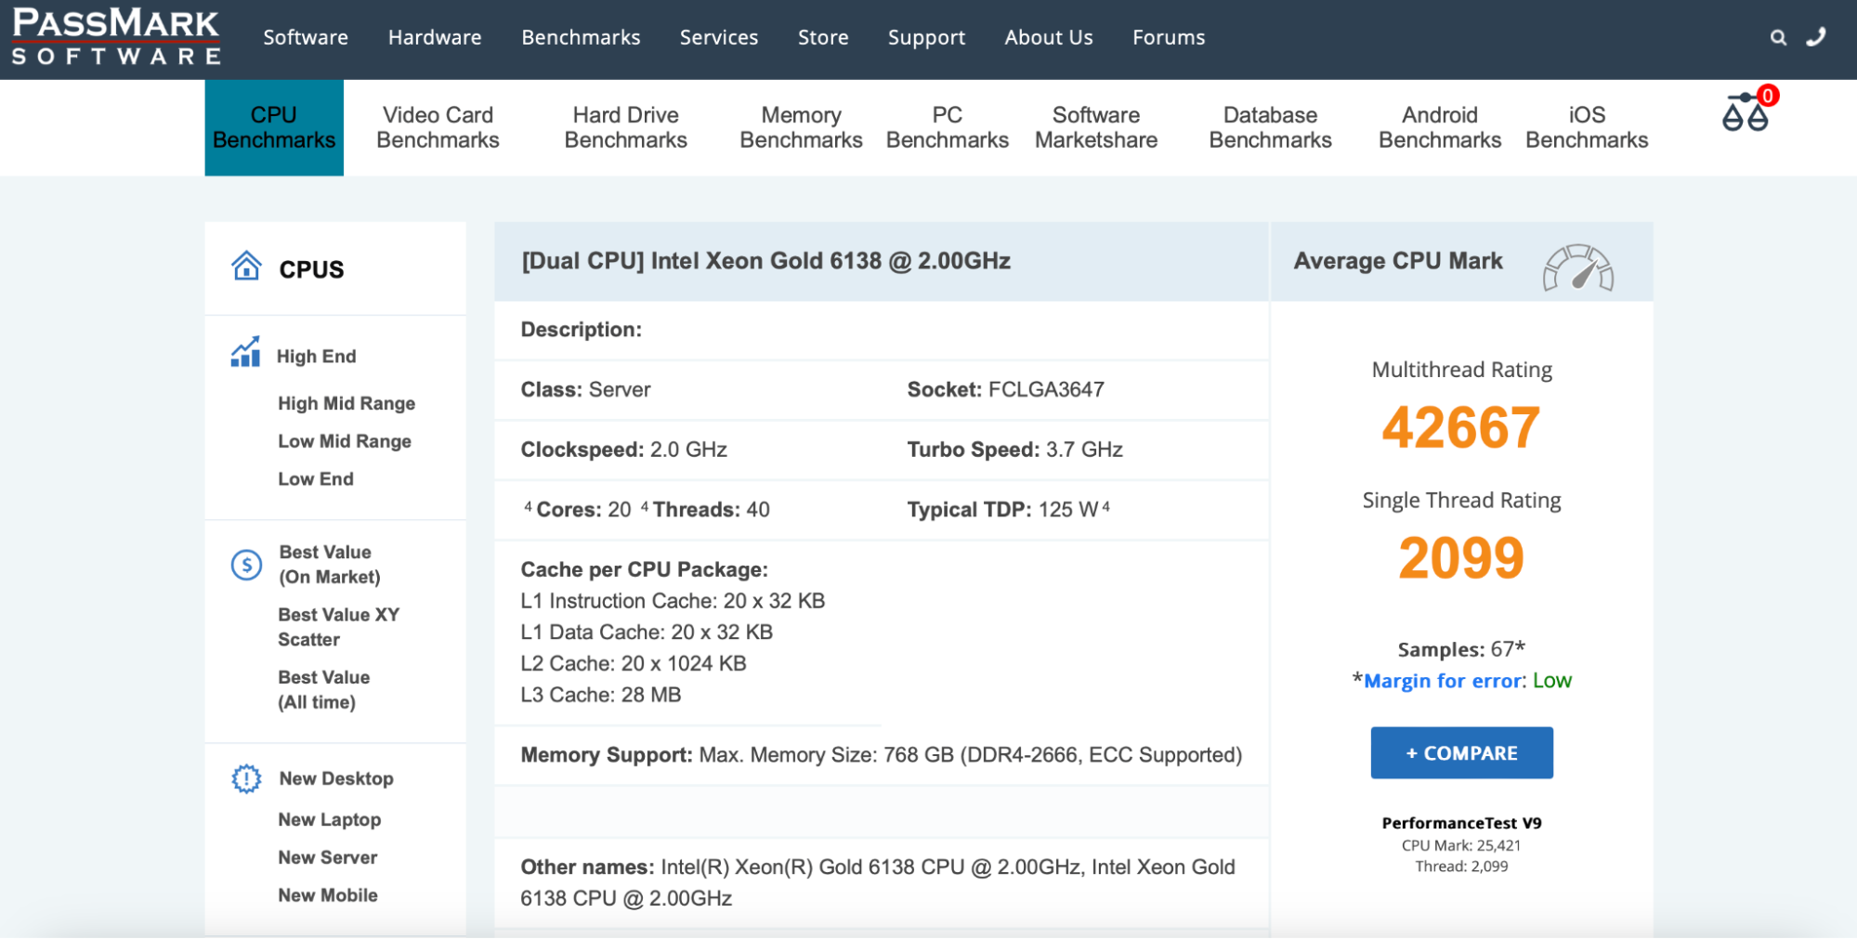Click the New Desktop chip icon

tap(246, 778)
